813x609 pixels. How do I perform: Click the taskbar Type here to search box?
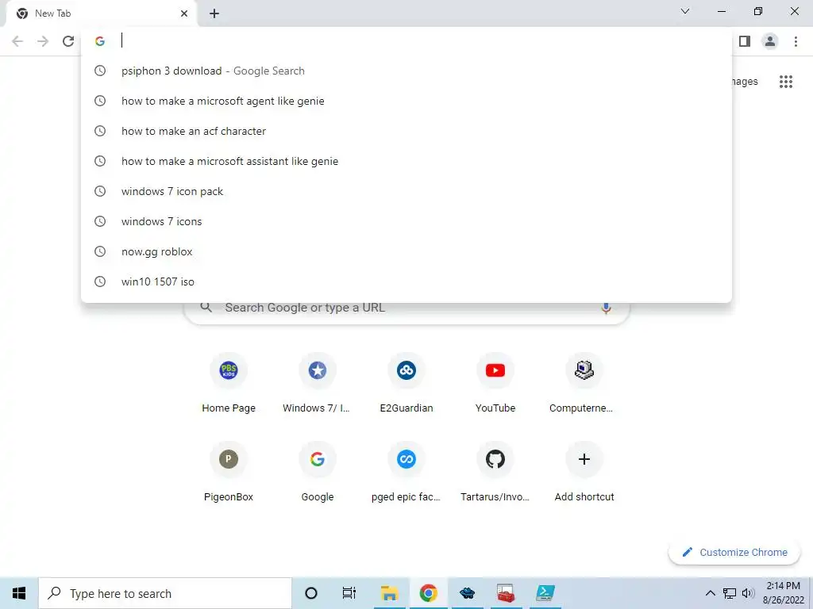point(165,593)
